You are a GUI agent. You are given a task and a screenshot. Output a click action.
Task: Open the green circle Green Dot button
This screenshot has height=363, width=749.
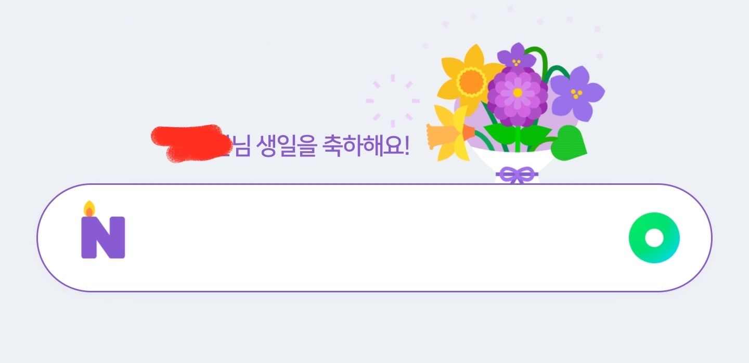pos(654,238)
